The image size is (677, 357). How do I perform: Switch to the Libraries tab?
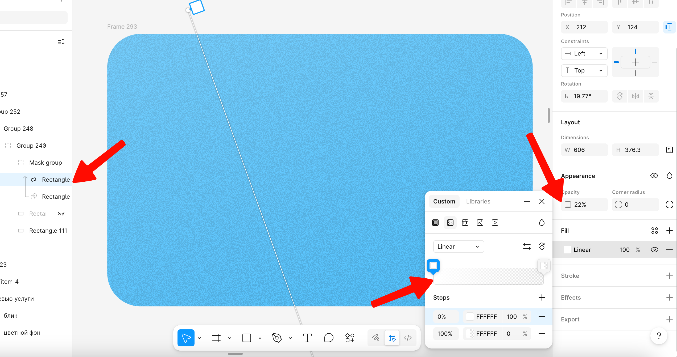(x=478, y=201)
